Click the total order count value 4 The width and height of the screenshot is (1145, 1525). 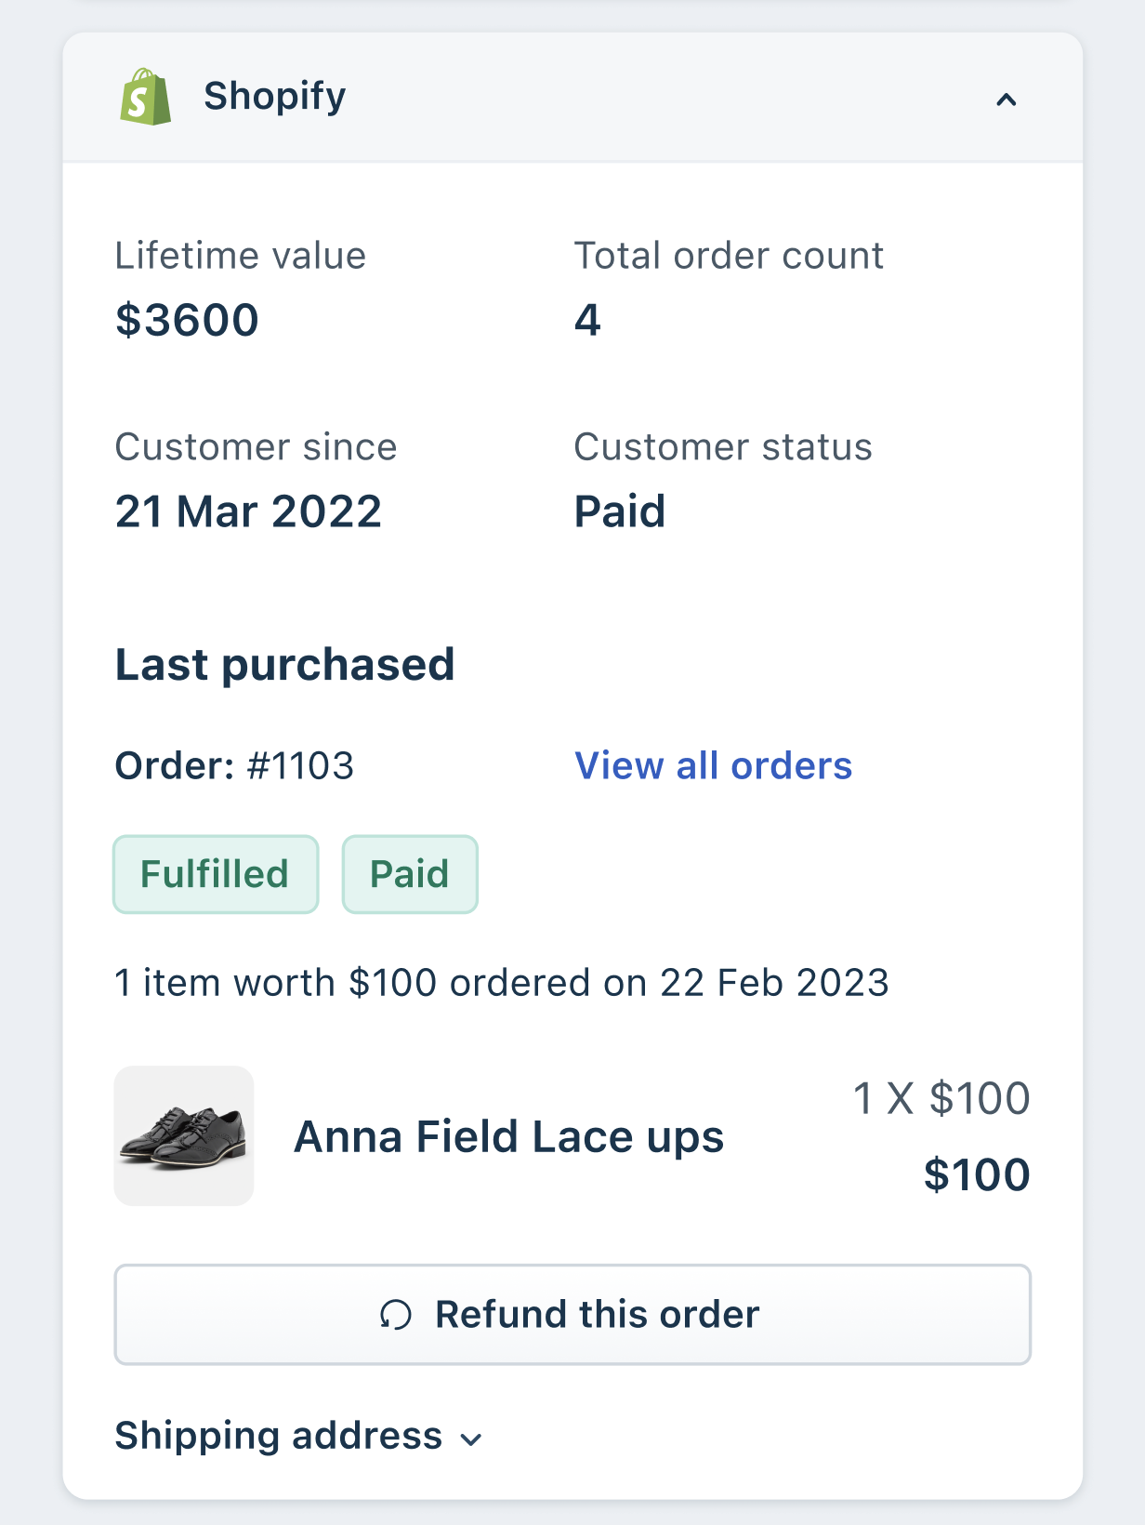(x=587, y=320)
